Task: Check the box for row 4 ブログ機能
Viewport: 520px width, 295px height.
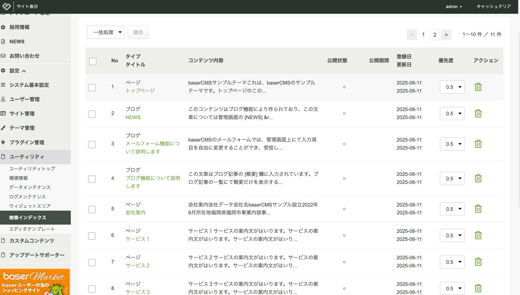Action: pos(92,179)
